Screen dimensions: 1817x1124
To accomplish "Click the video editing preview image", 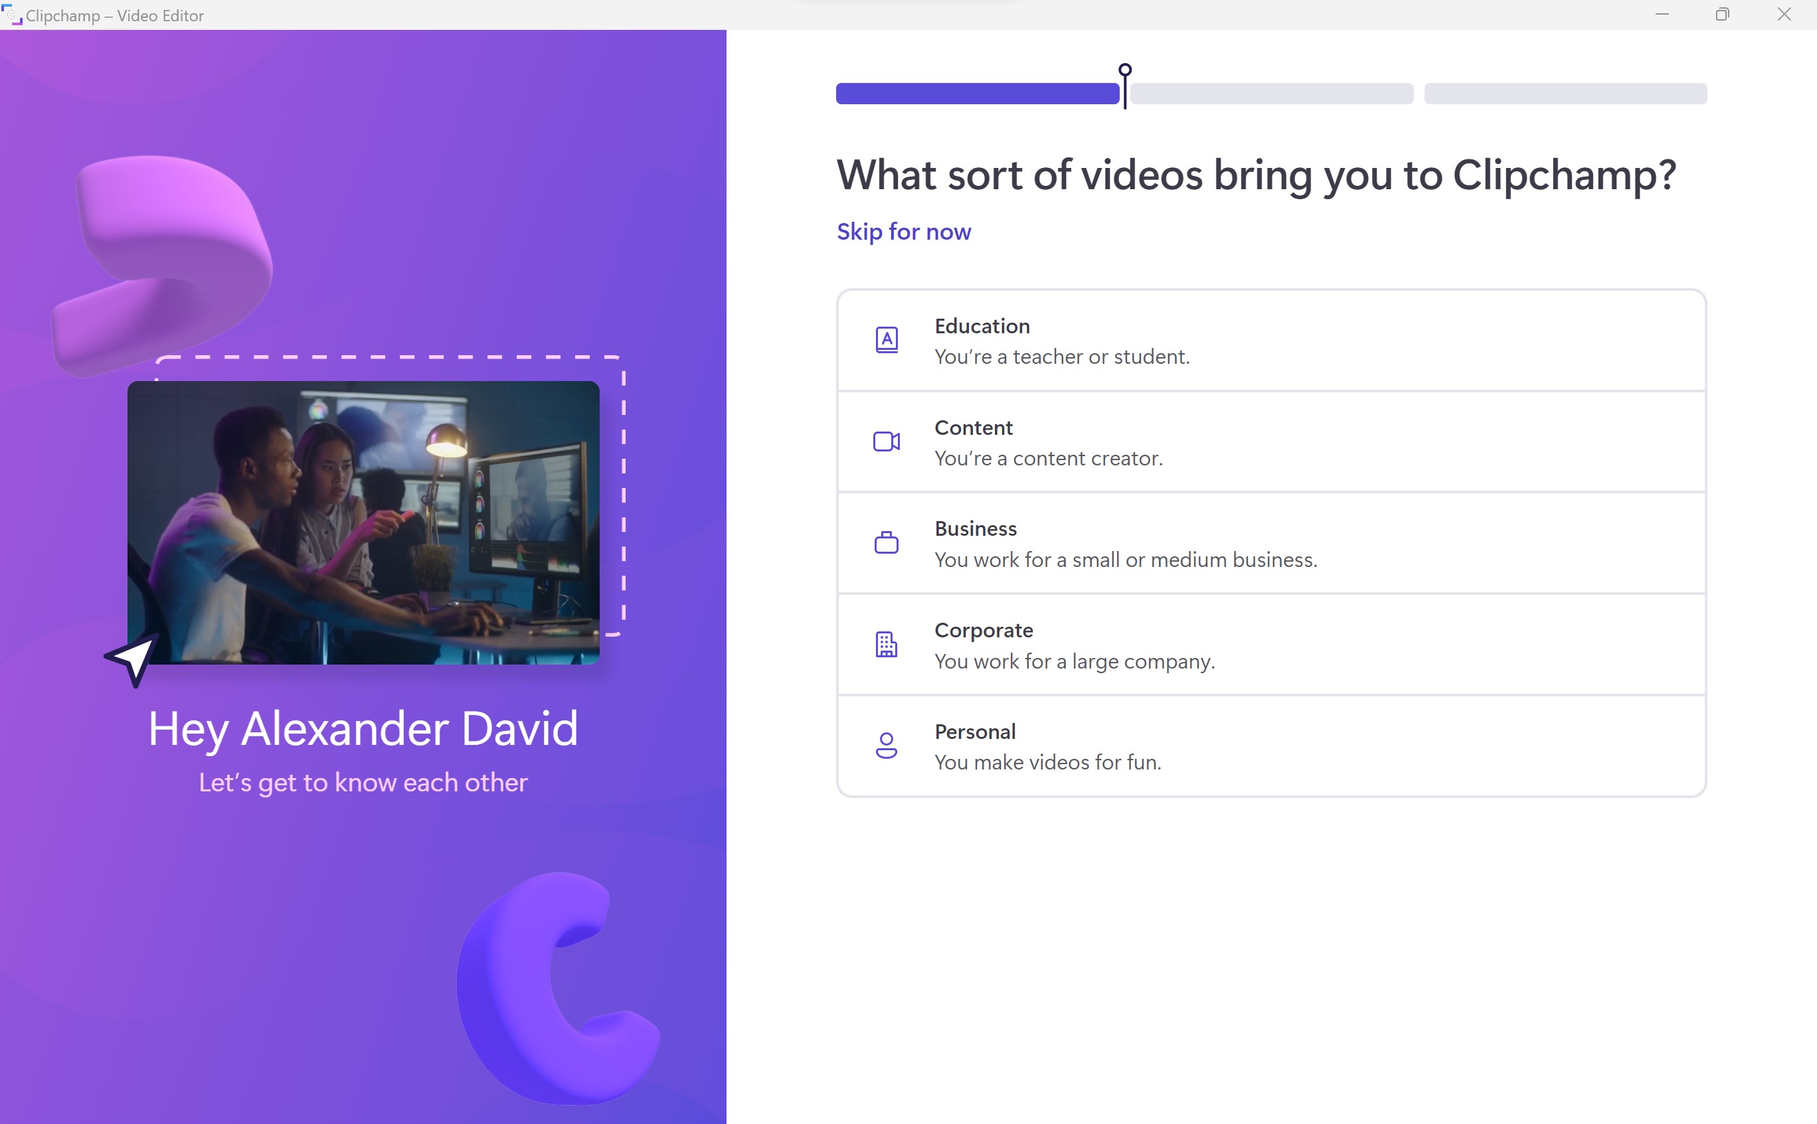I will (x=363, y=522).
